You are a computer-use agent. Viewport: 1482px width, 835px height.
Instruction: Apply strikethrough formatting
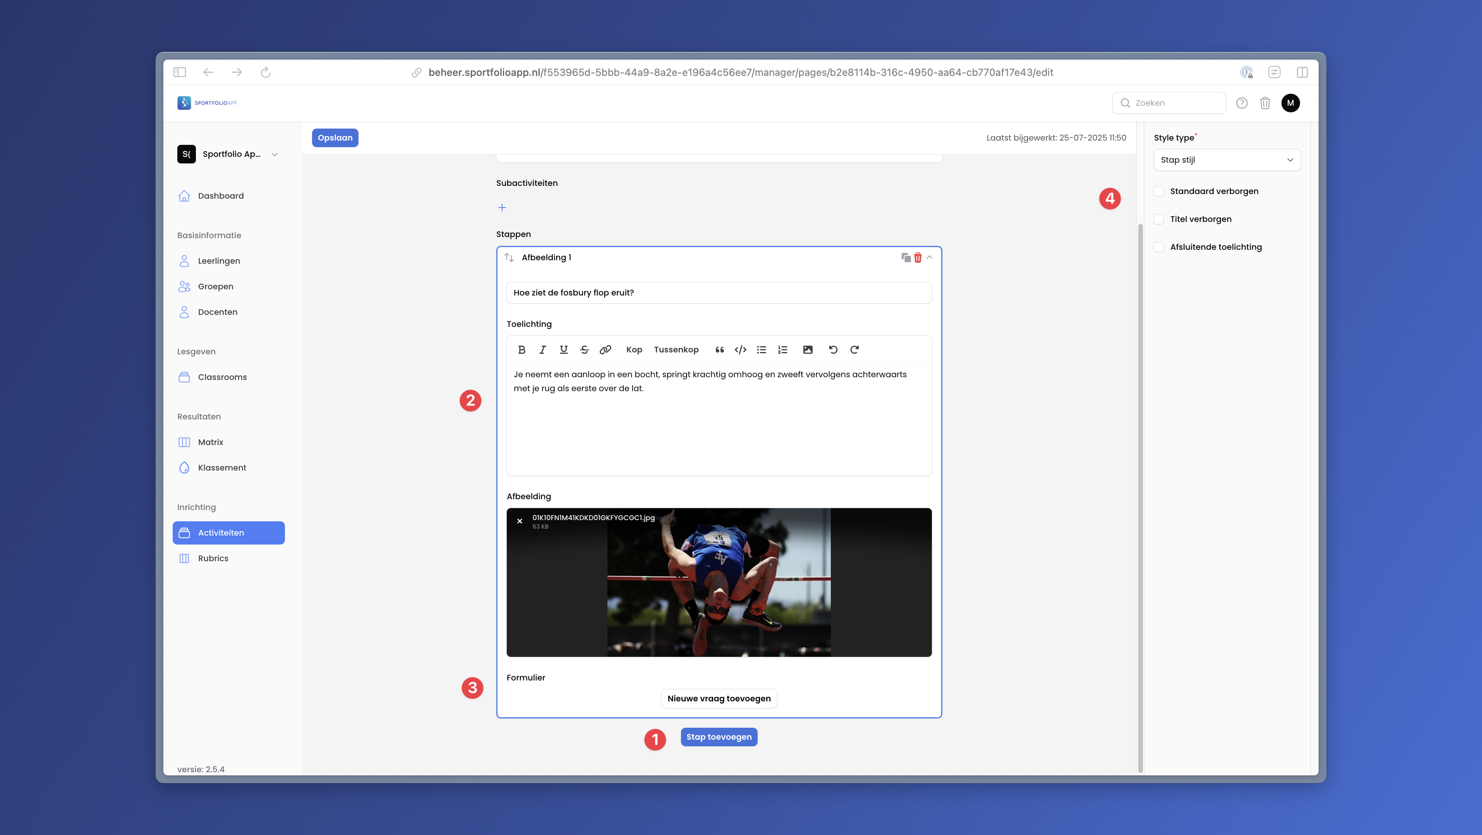coord(584,349)
